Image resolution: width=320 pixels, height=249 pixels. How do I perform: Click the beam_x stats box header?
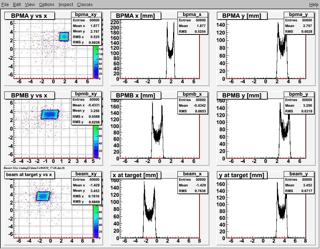pyautogui.click(x=192, y=174)
